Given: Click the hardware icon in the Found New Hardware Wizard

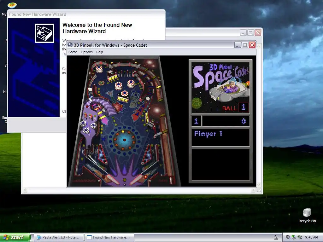Looking at the screenshot, I should point(44,33).
